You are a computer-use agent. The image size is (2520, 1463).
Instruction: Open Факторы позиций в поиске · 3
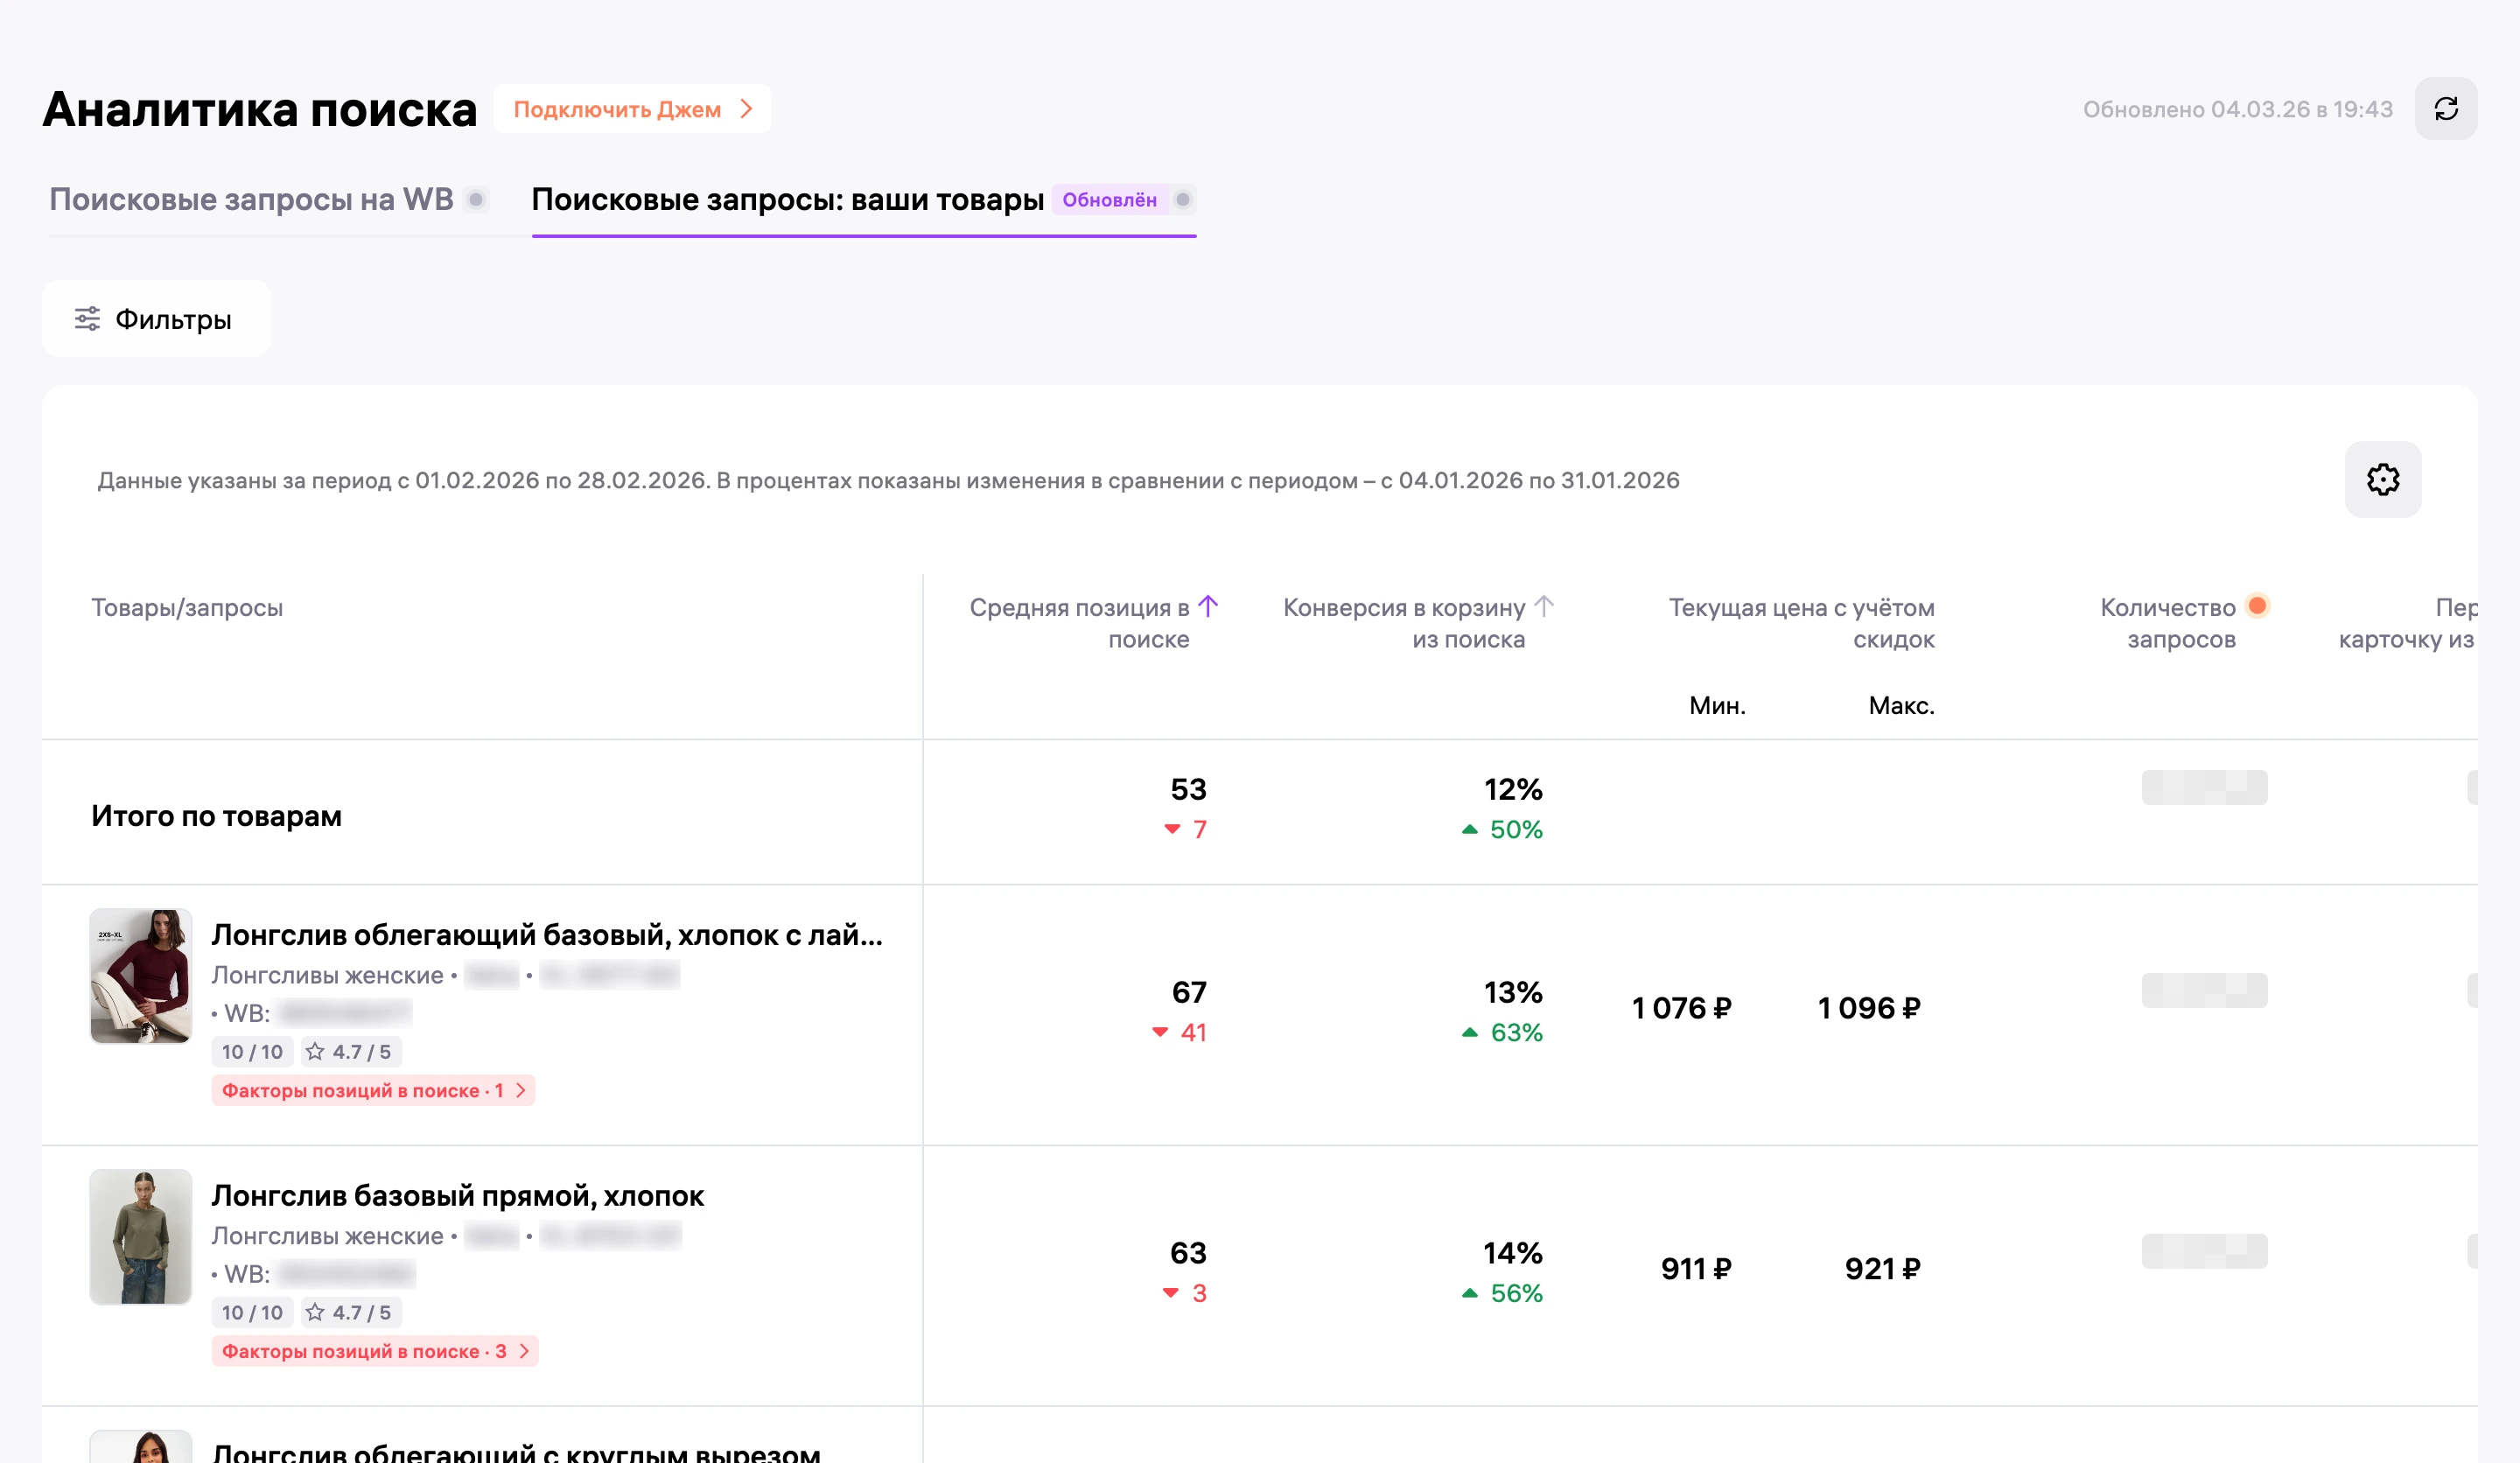tap(375, 1351)
